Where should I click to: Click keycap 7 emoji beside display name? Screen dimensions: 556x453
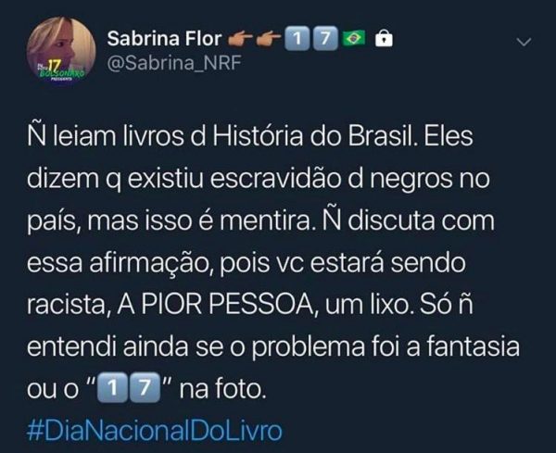click(325, 38)
